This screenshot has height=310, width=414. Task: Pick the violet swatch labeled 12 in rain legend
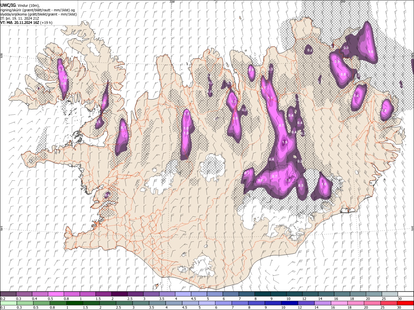pos(306,303)
